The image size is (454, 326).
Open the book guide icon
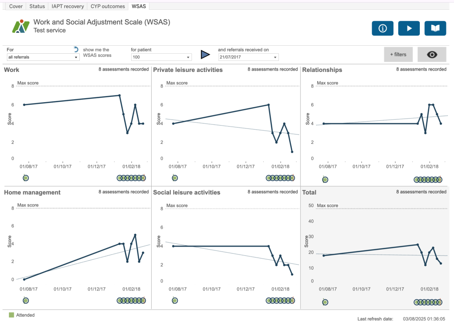pos(435,28)
